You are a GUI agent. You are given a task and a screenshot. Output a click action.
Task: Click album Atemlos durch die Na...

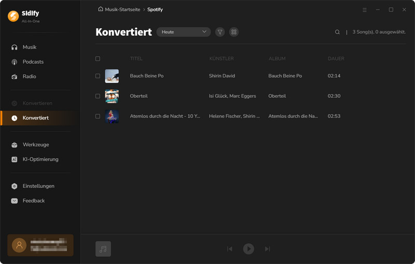tap(293, 116)
